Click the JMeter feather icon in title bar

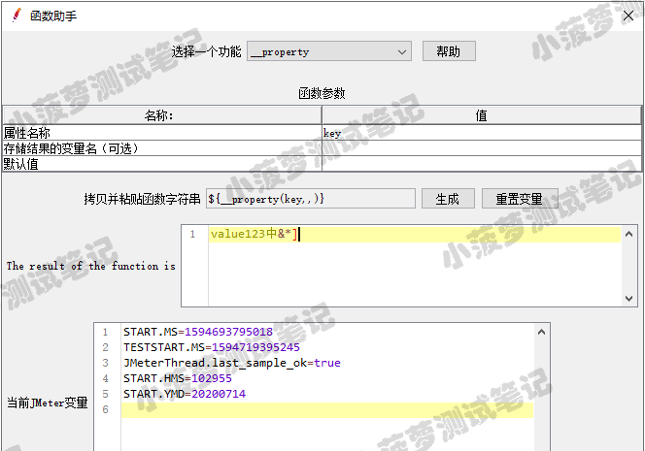(x=17, y=16)
